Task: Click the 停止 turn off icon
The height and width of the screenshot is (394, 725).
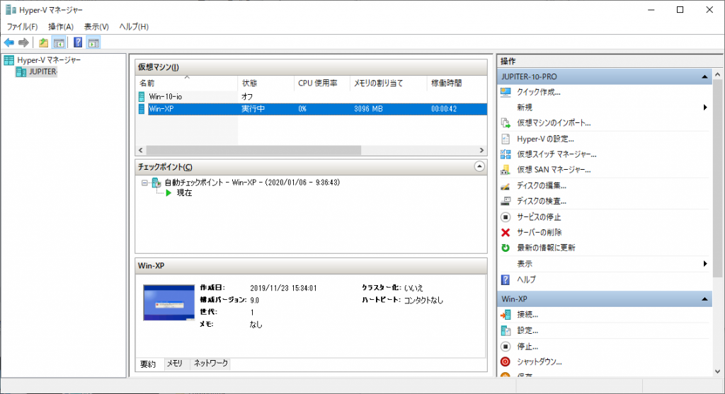Action: coord(506,347)
